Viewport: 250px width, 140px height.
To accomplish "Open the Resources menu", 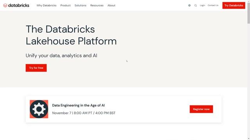I will (97, 5).
